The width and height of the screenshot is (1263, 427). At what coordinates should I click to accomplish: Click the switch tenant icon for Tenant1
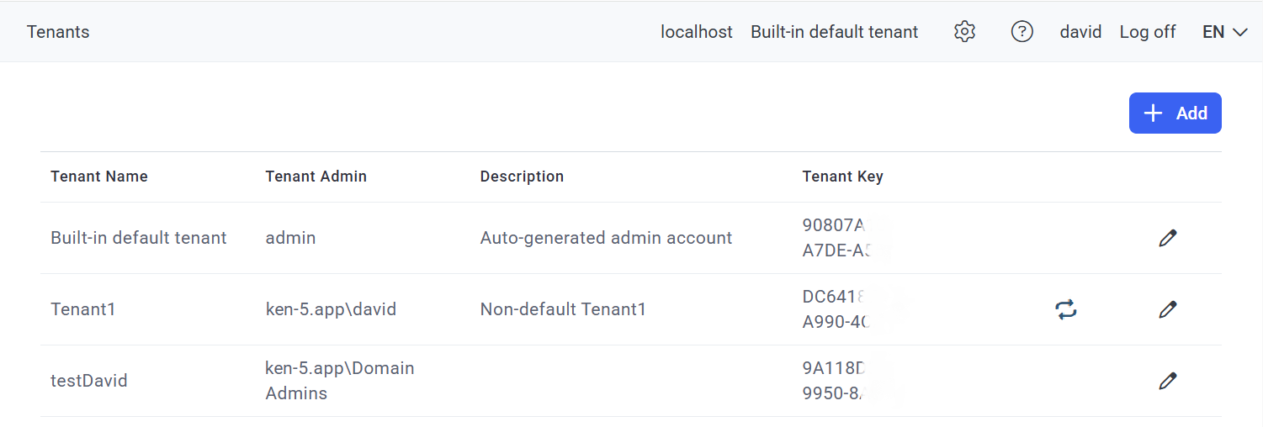coord(1066,309)
